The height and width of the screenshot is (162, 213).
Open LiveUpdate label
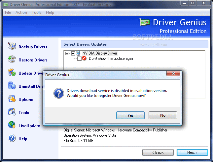[x=29, y=126]
